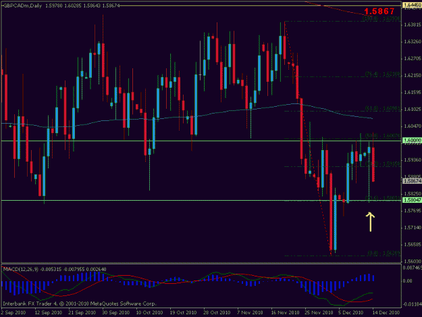Select the Fibonacci (23.6) 1.58031 level label

(383, 198)
